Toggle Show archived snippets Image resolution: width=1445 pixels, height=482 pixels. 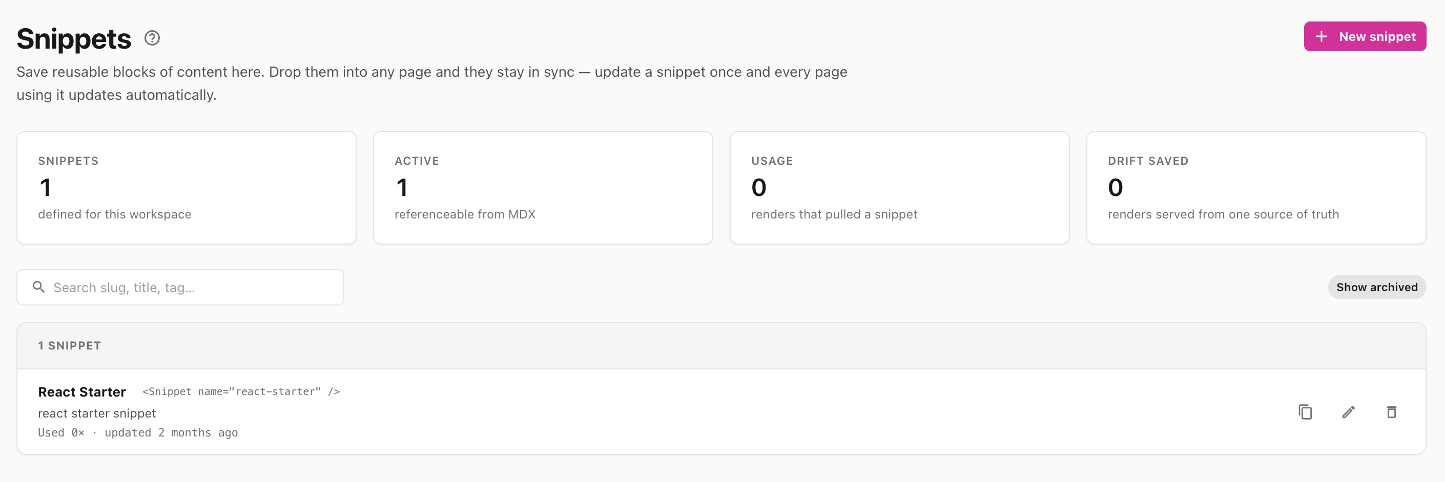[1376, 287]
